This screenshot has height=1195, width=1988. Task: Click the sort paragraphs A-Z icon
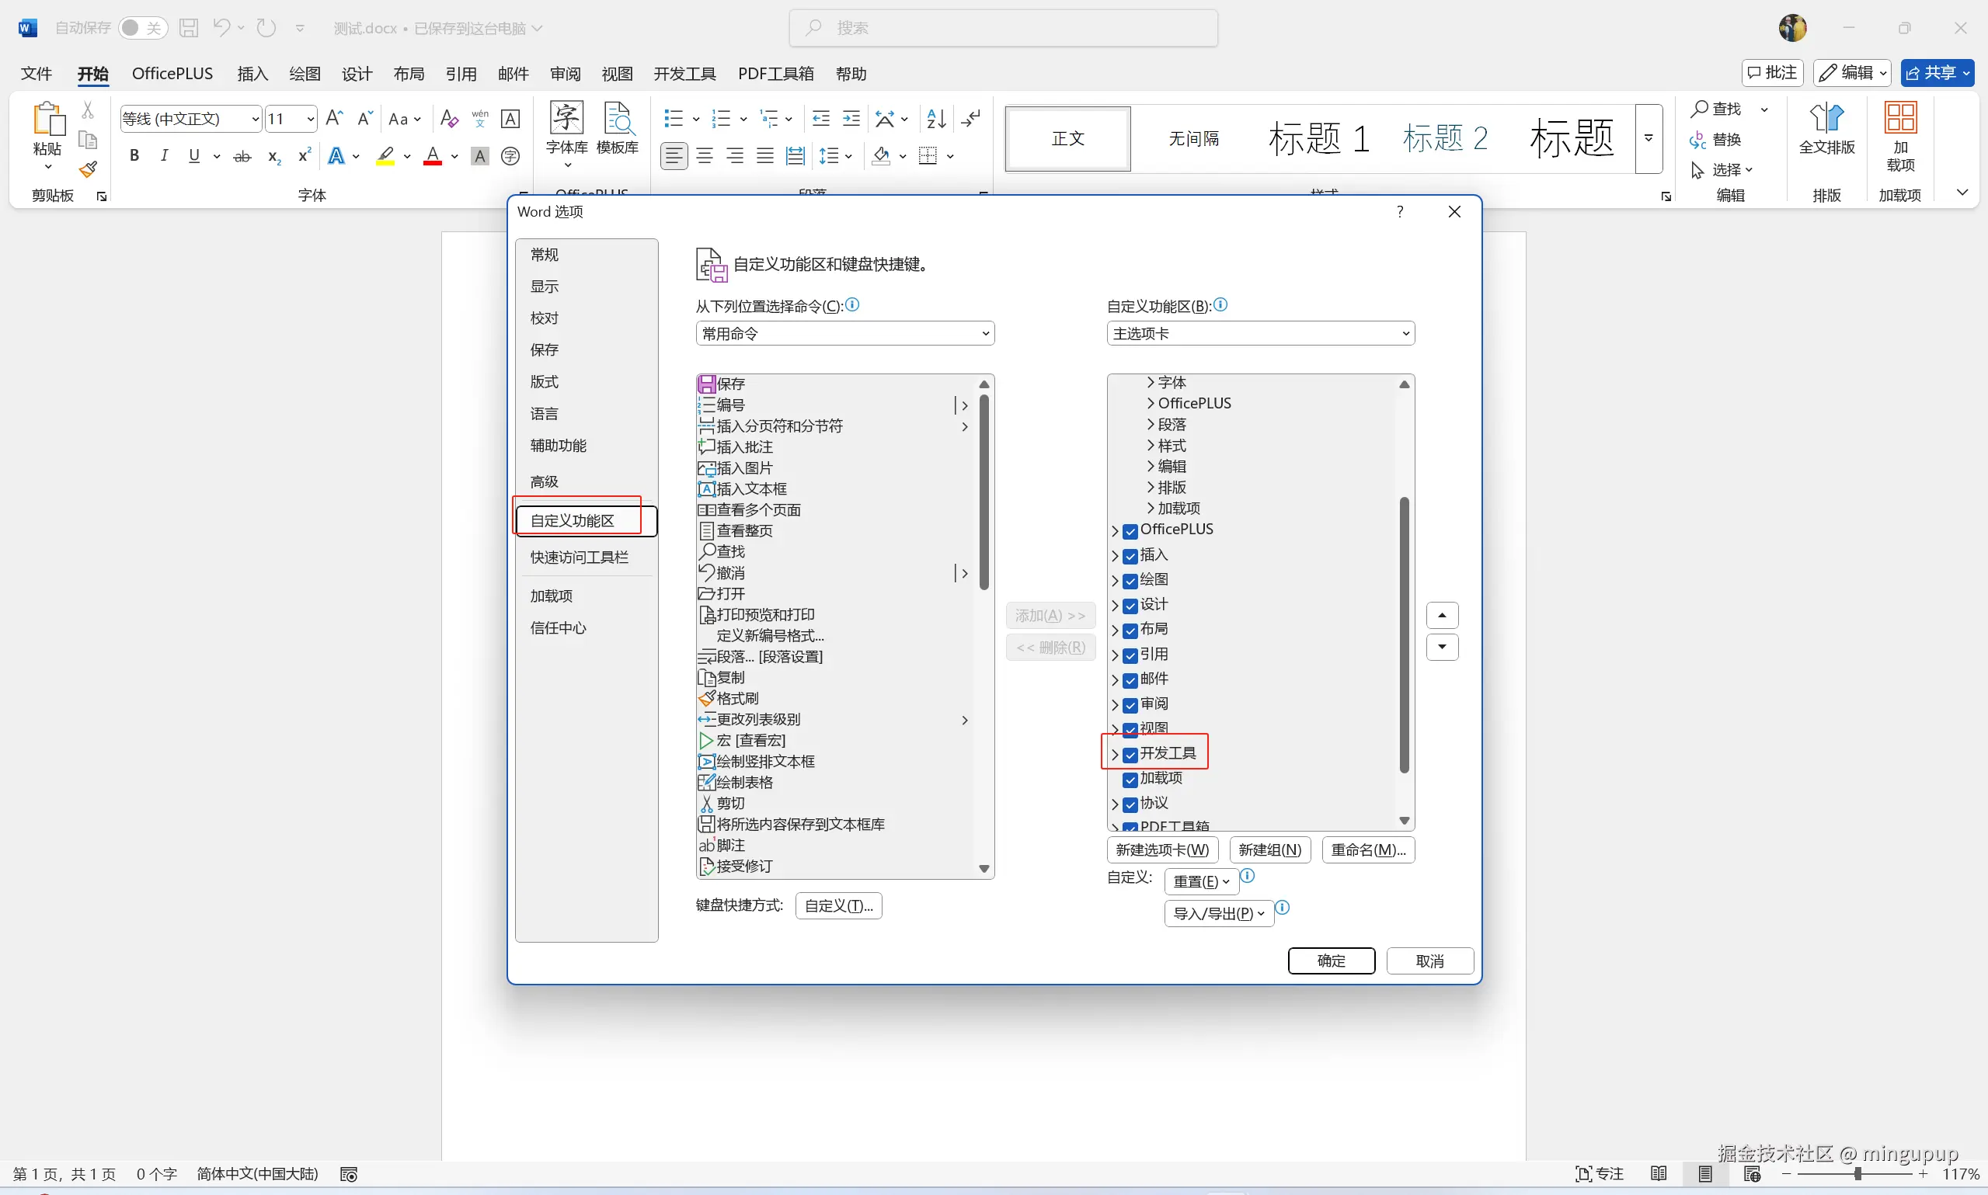tap(935, 119)
